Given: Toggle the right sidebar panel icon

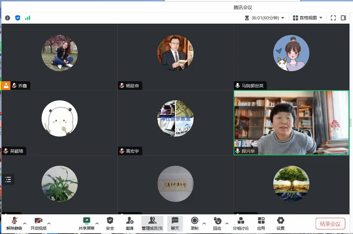Looking at the screenshot, I should [343, 18].
